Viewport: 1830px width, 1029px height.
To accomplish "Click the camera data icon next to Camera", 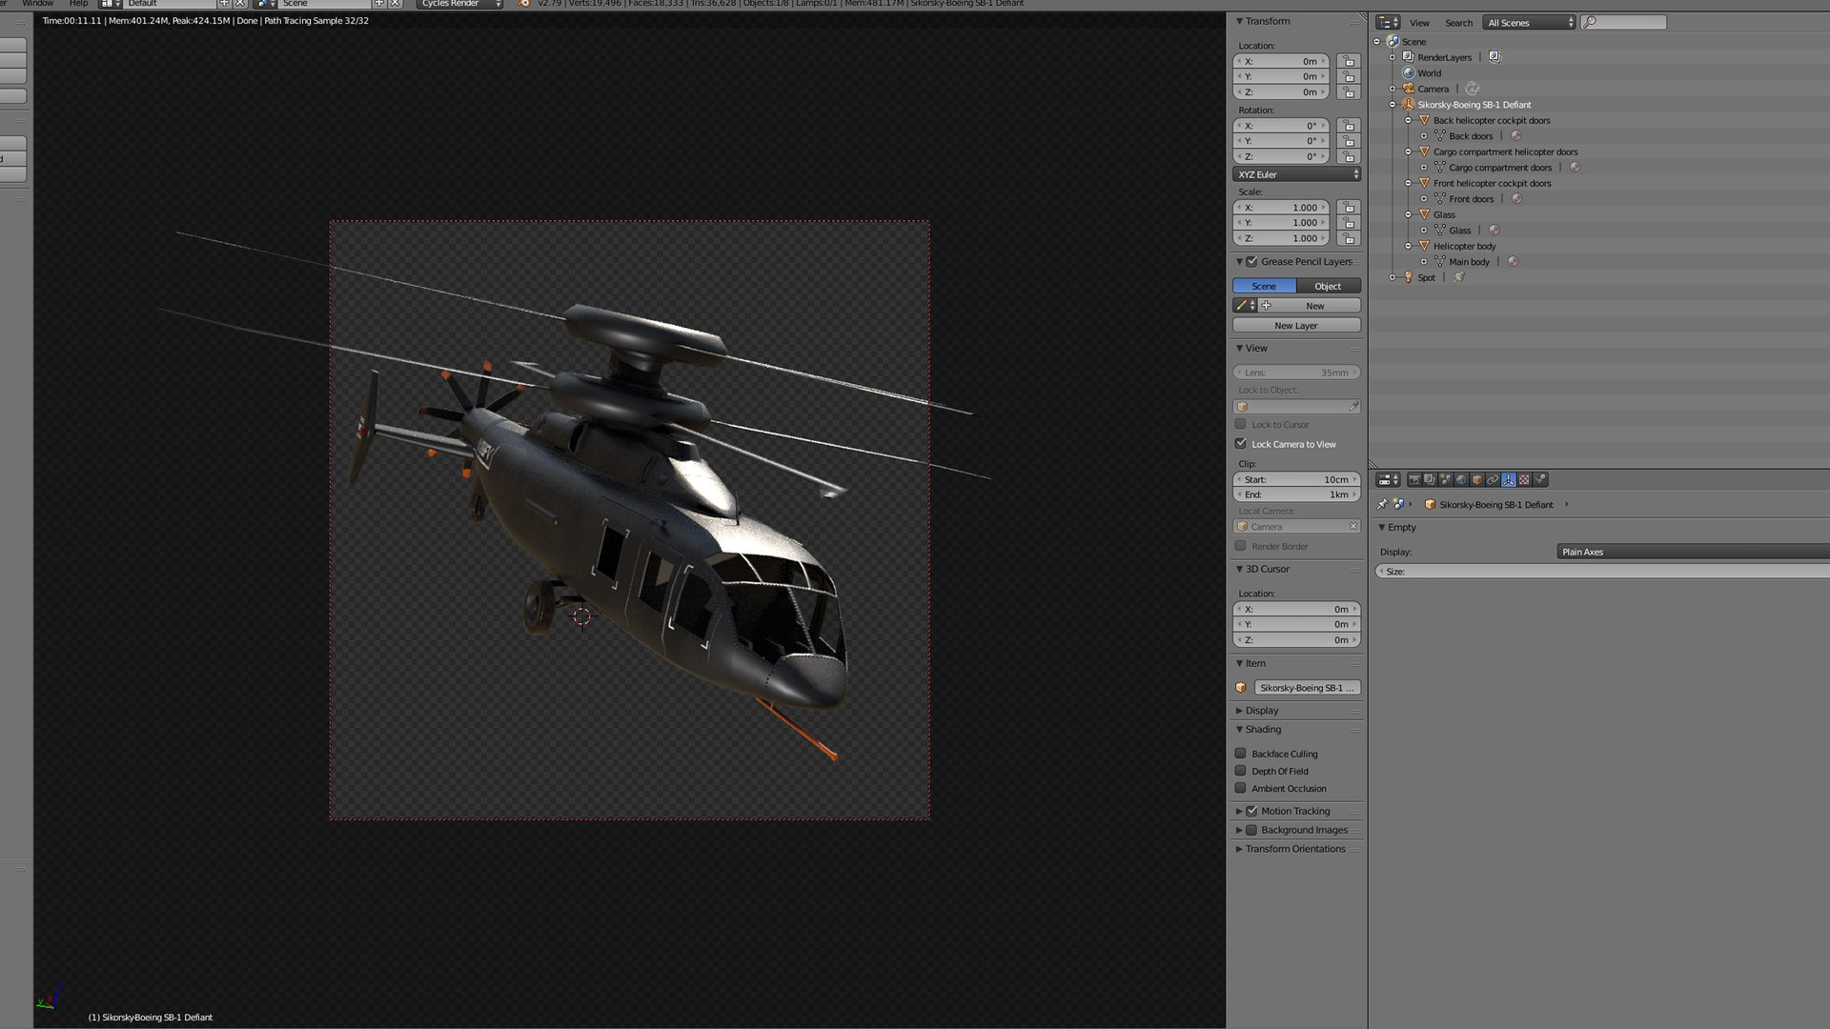I will tap(1473, 89).
